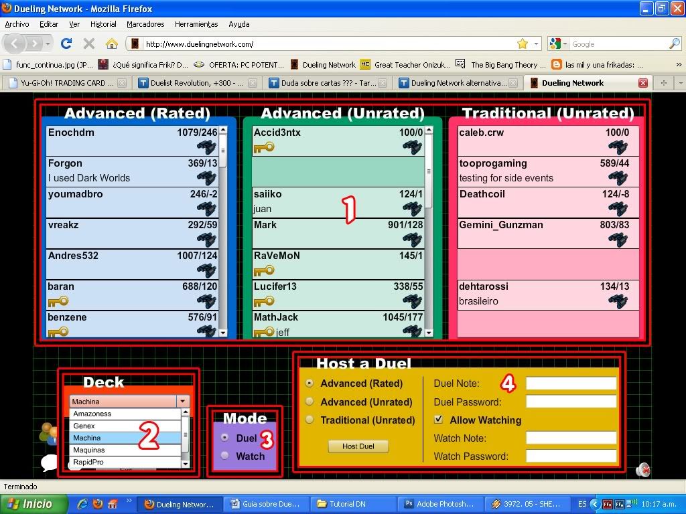Choose Maquinas deck from list
Viewport: 686px width, 514px height.
click(125, 450)
